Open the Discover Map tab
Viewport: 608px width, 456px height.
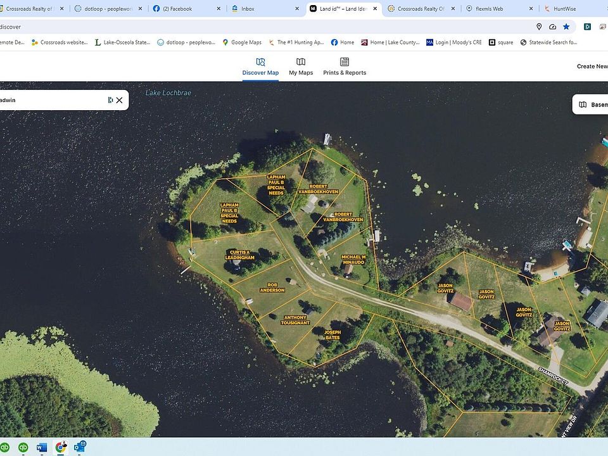260,66
